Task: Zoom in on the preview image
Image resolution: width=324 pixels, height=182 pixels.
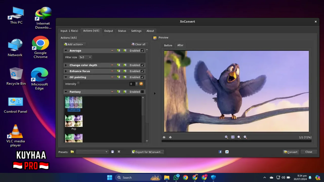Action: (227, 137)
